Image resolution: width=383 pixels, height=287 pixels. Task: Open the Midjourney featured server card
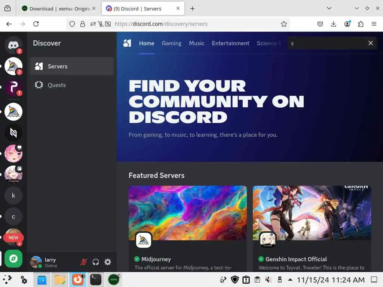(x=188, y=229)
